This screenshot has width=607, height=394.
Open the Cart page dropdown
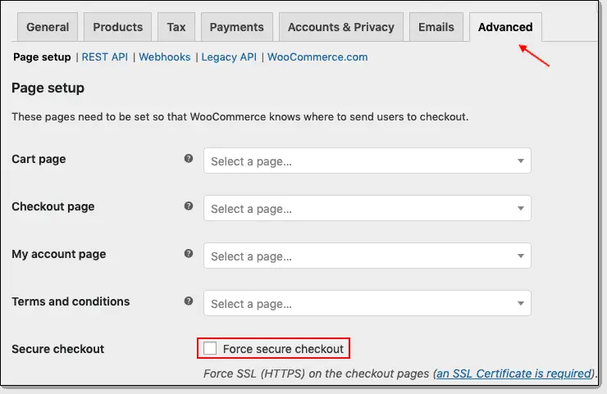click(x=367, y=161)
